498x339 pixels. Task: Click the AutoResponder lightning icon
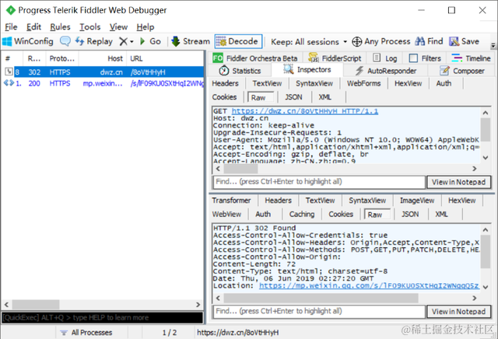pyautogui.click(x=359, y=71)
